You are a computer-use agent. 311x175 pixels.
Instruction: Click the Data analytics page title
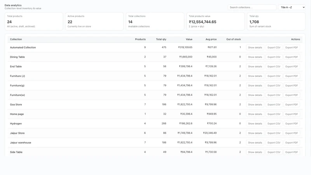point(13,5)
